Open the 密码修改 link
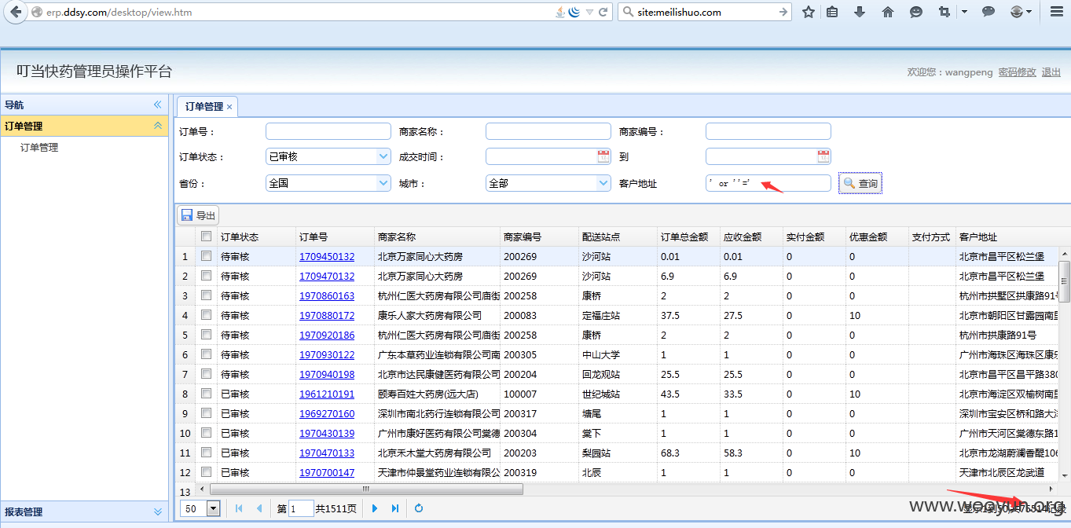 click(1018, 72)
